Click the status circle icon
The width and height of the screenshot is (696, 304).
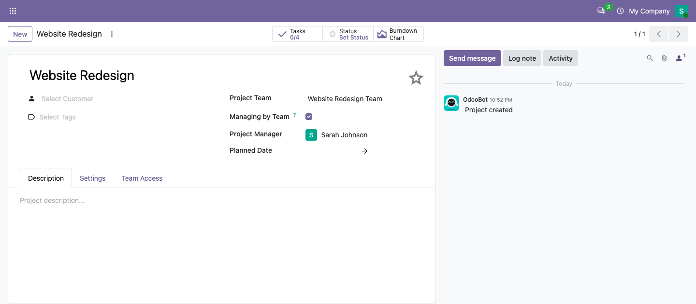[333, 34]
